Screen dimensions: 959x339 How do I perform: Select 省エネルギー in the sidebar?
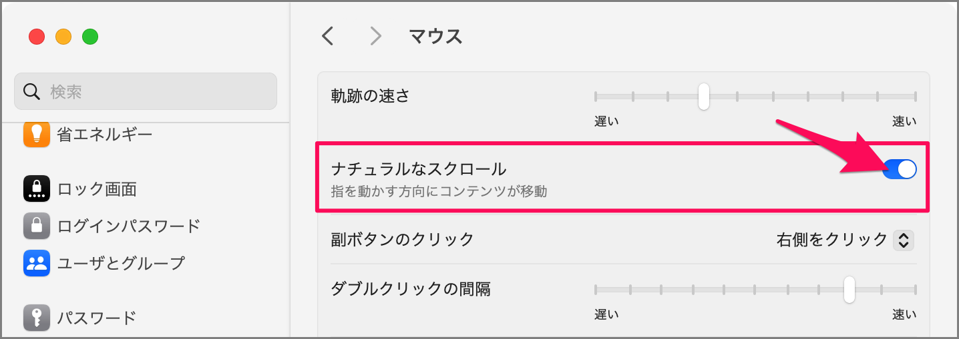point(105,135)
